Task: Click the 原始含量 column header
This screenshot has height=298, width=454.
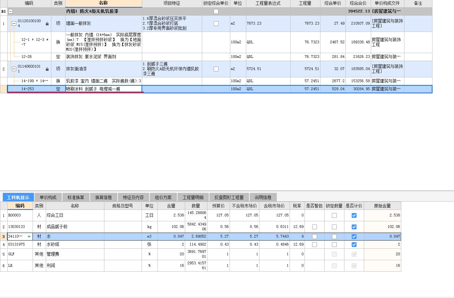Action: pos(382,206)
